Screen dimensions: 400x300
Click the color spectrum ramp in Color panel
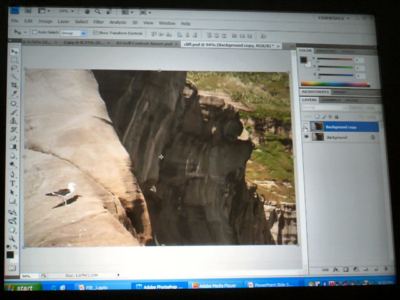tap(335, 84)
